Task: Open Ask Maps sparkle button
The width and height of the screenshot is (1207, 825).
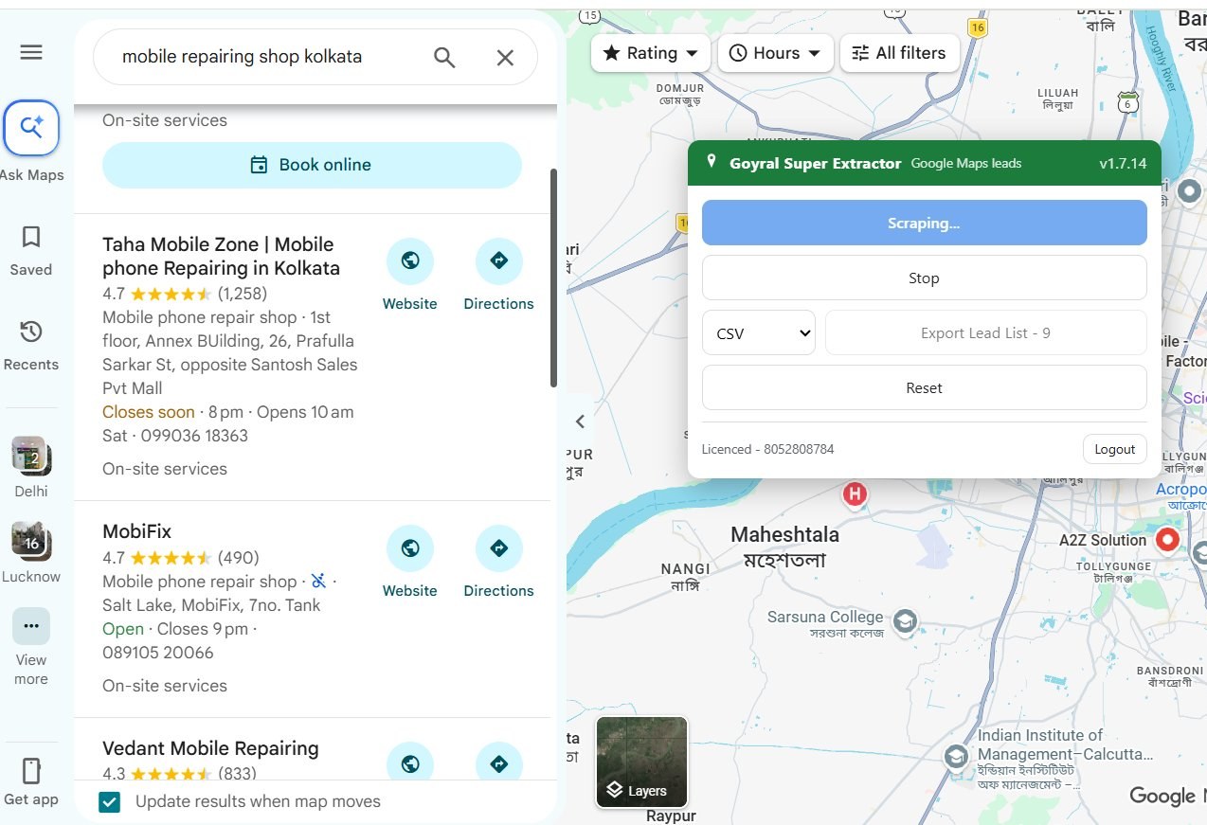Action: click(31, 128)
